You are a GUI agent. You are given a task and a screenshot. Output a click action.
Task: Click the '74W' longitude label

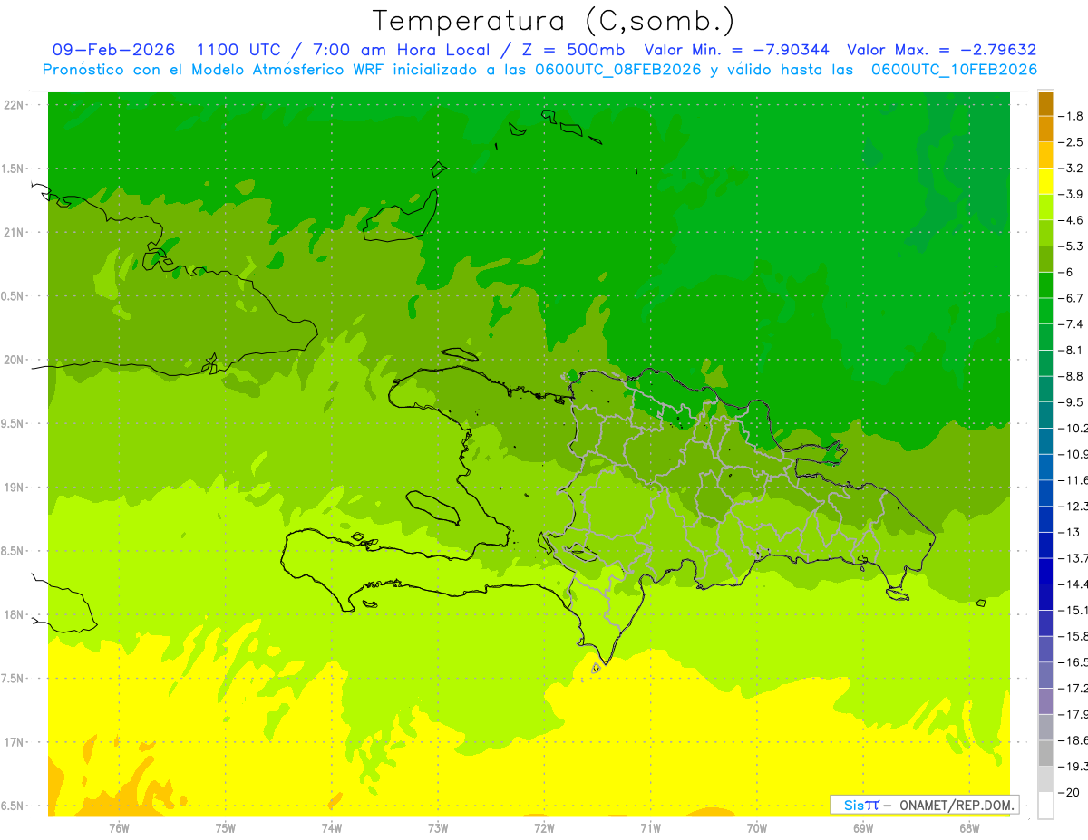[x=331, y=828]
